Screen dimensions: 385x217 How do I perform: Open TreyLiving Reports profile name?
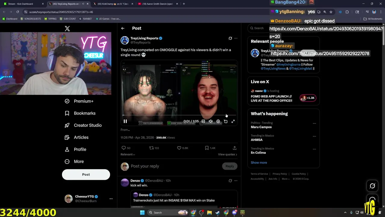[144, 38]
